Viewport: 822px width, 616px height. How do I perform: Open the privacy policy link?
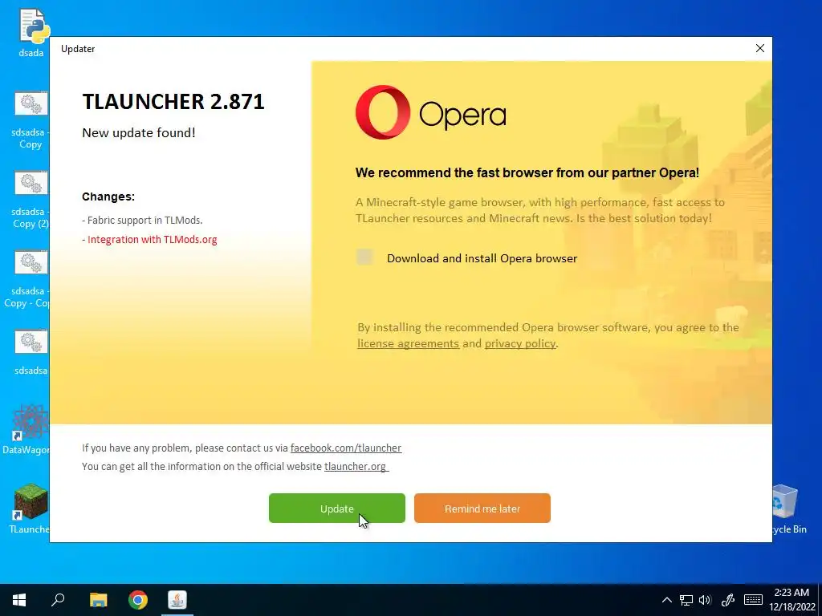519,343
